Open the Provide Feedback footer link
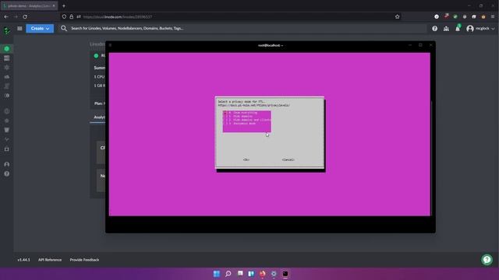499x280 pixels. [x=84, y=260]
